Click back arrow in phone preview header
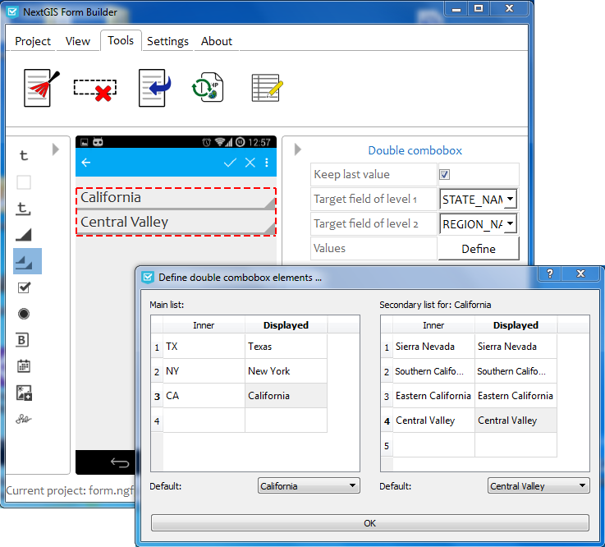 tap(86, 163)
